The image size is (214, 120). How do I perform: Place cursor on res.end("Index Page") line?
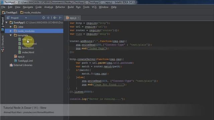[92, 48]
